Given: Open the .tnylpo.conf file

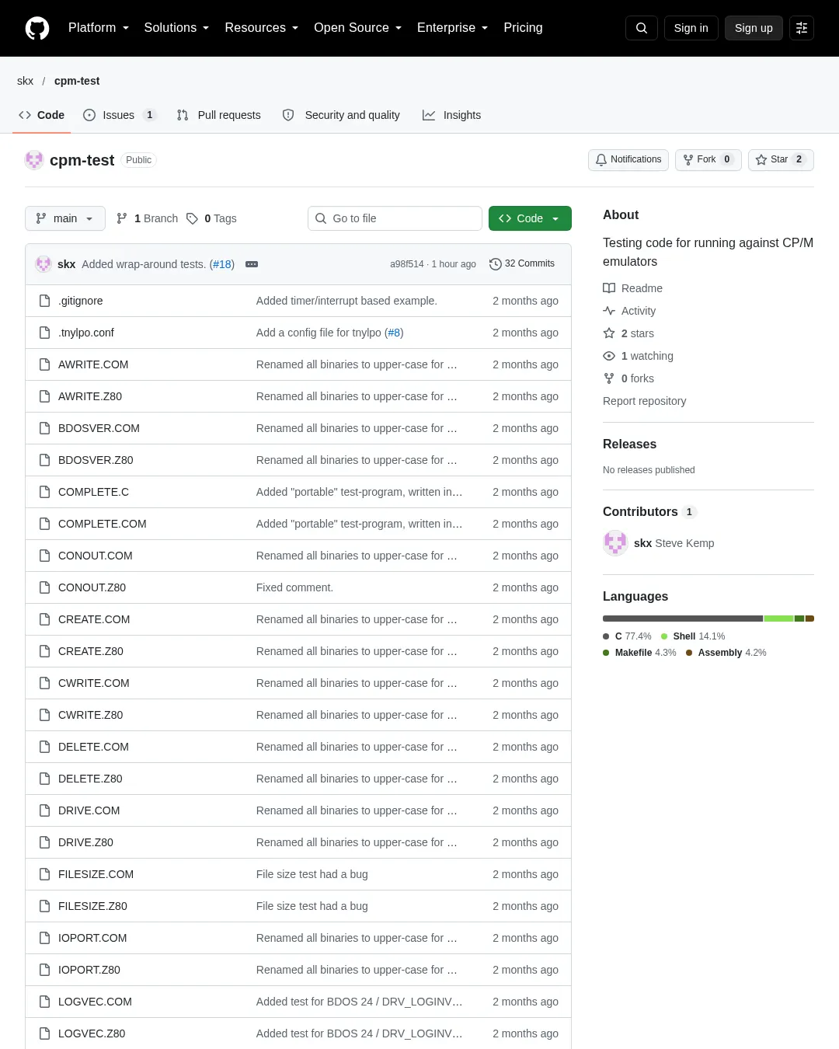Looking at the screenshot, I should 86,333.
